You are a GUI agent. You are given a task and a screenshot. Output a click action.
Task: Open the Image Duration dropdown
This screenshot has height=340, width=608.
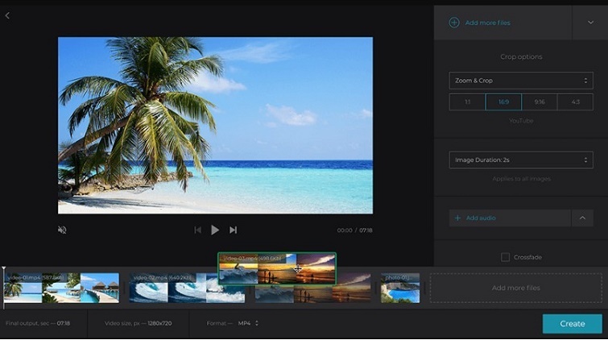(x=521, y=160)
